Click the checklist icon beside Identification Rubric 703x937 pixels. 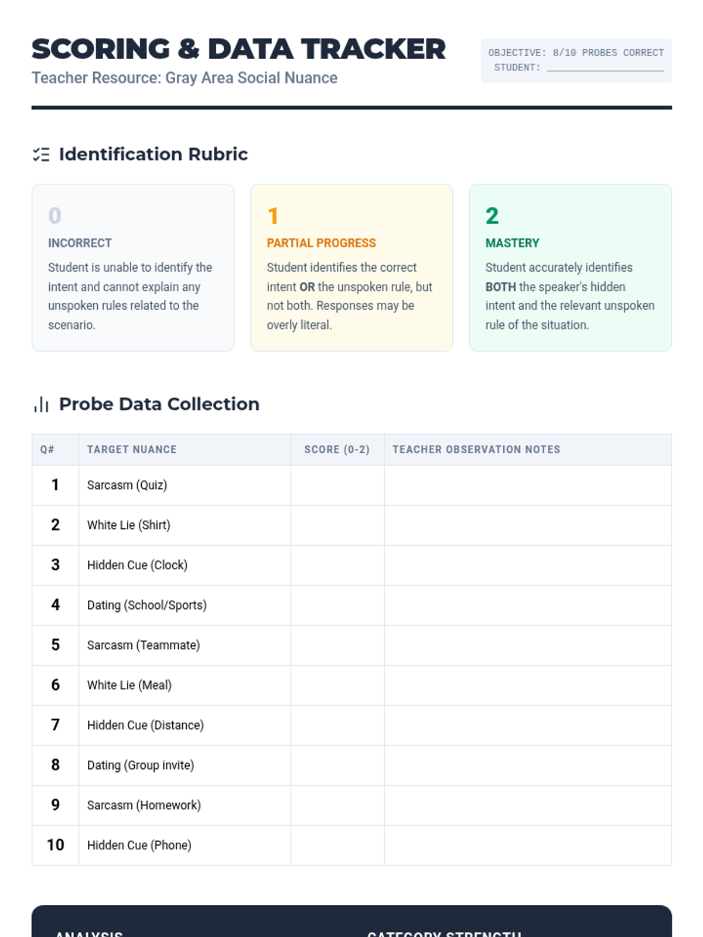click(41, 155)
